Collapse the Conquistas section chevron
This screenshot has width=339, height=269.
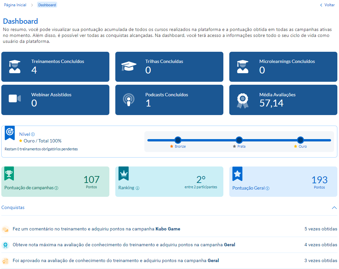click(334, 208)
